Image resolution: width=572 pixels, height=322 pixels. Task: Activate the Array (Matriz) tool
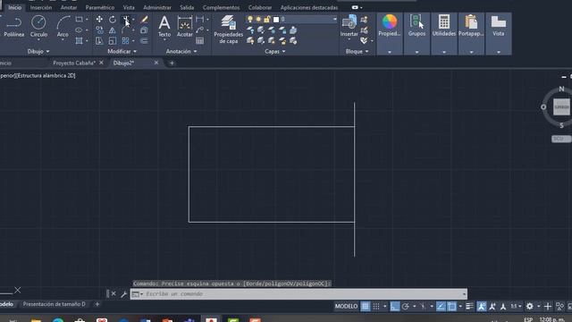click(x=125, y=40)
